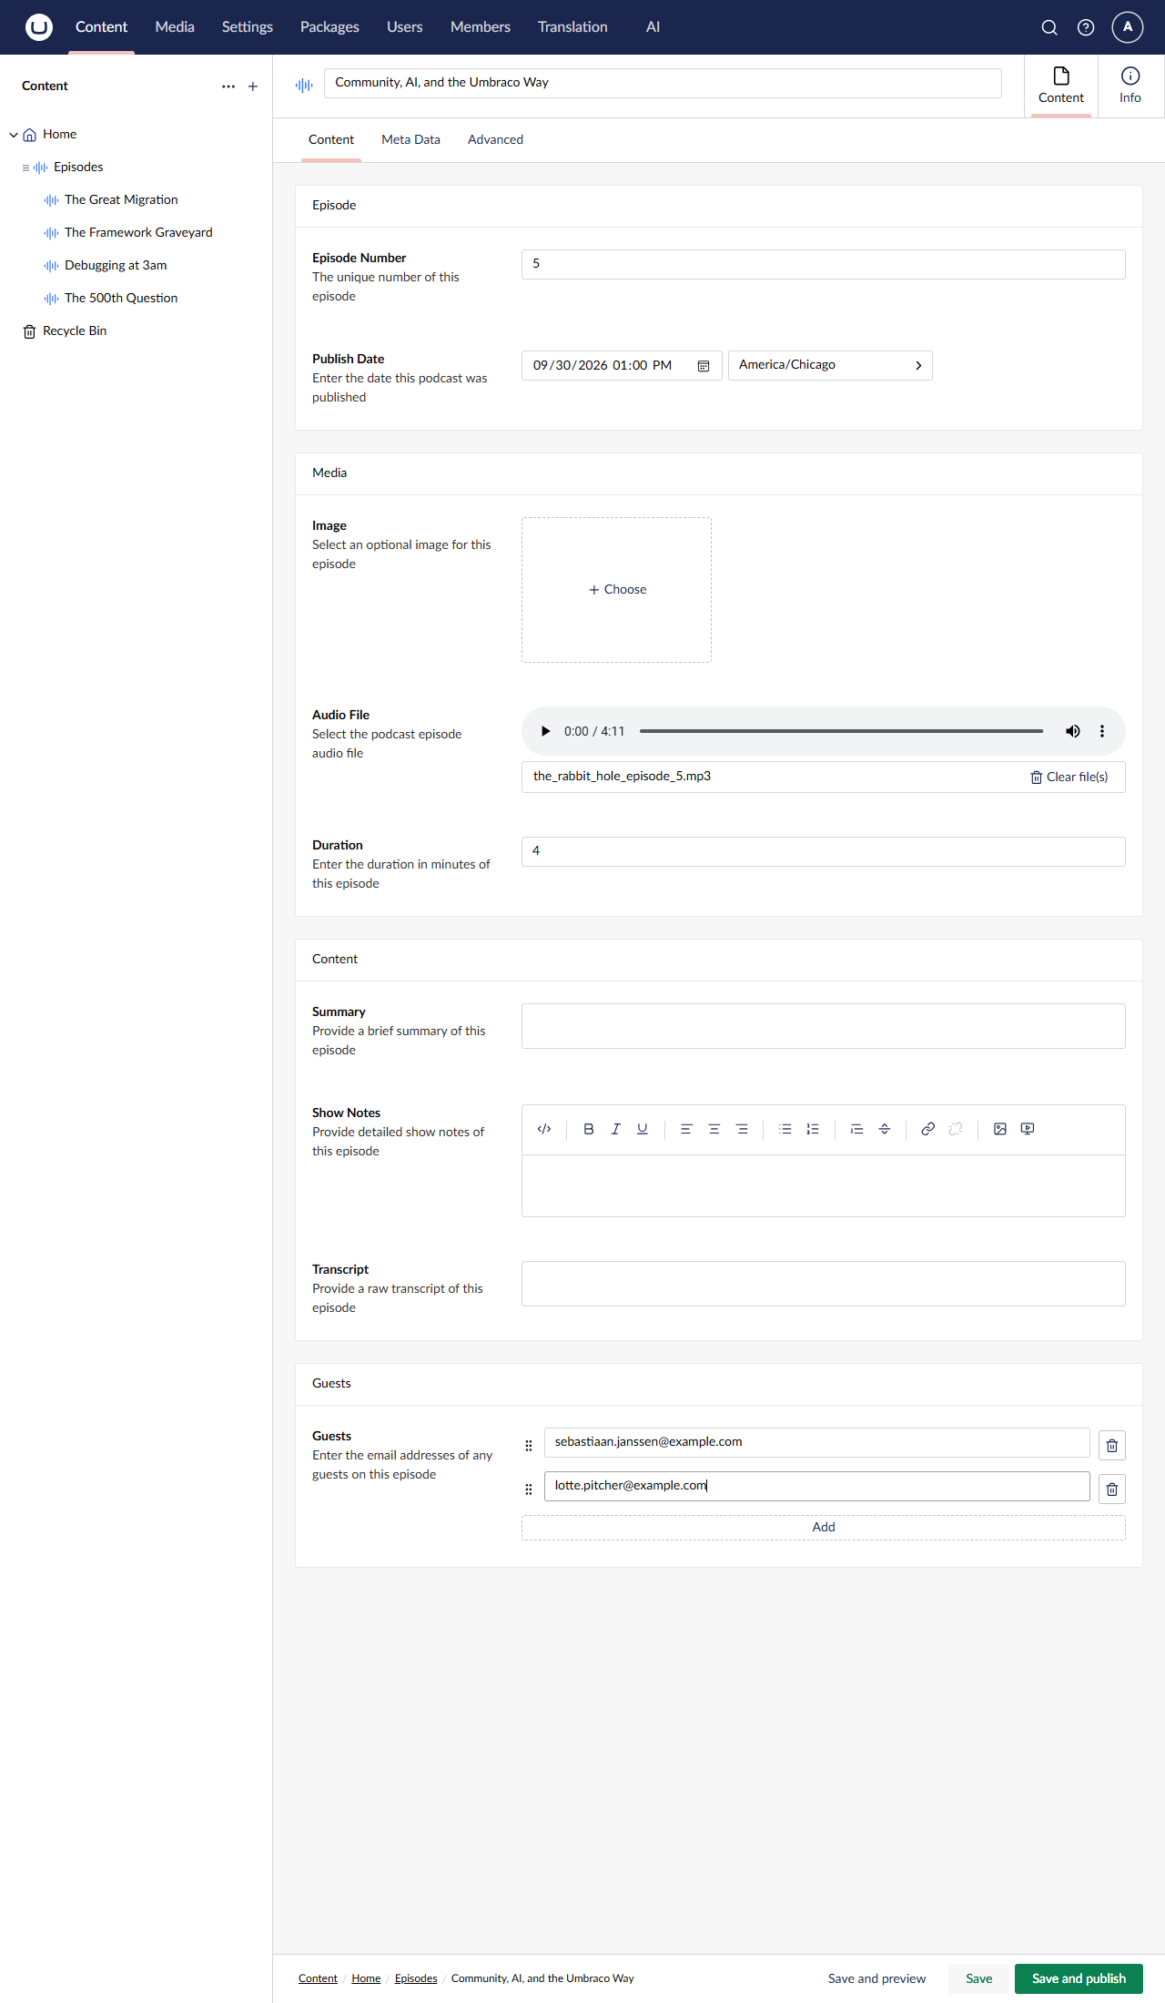Open the backoffice search icon
The height and width of the screenshot is (2003, 1165).
coord(1049,27)
